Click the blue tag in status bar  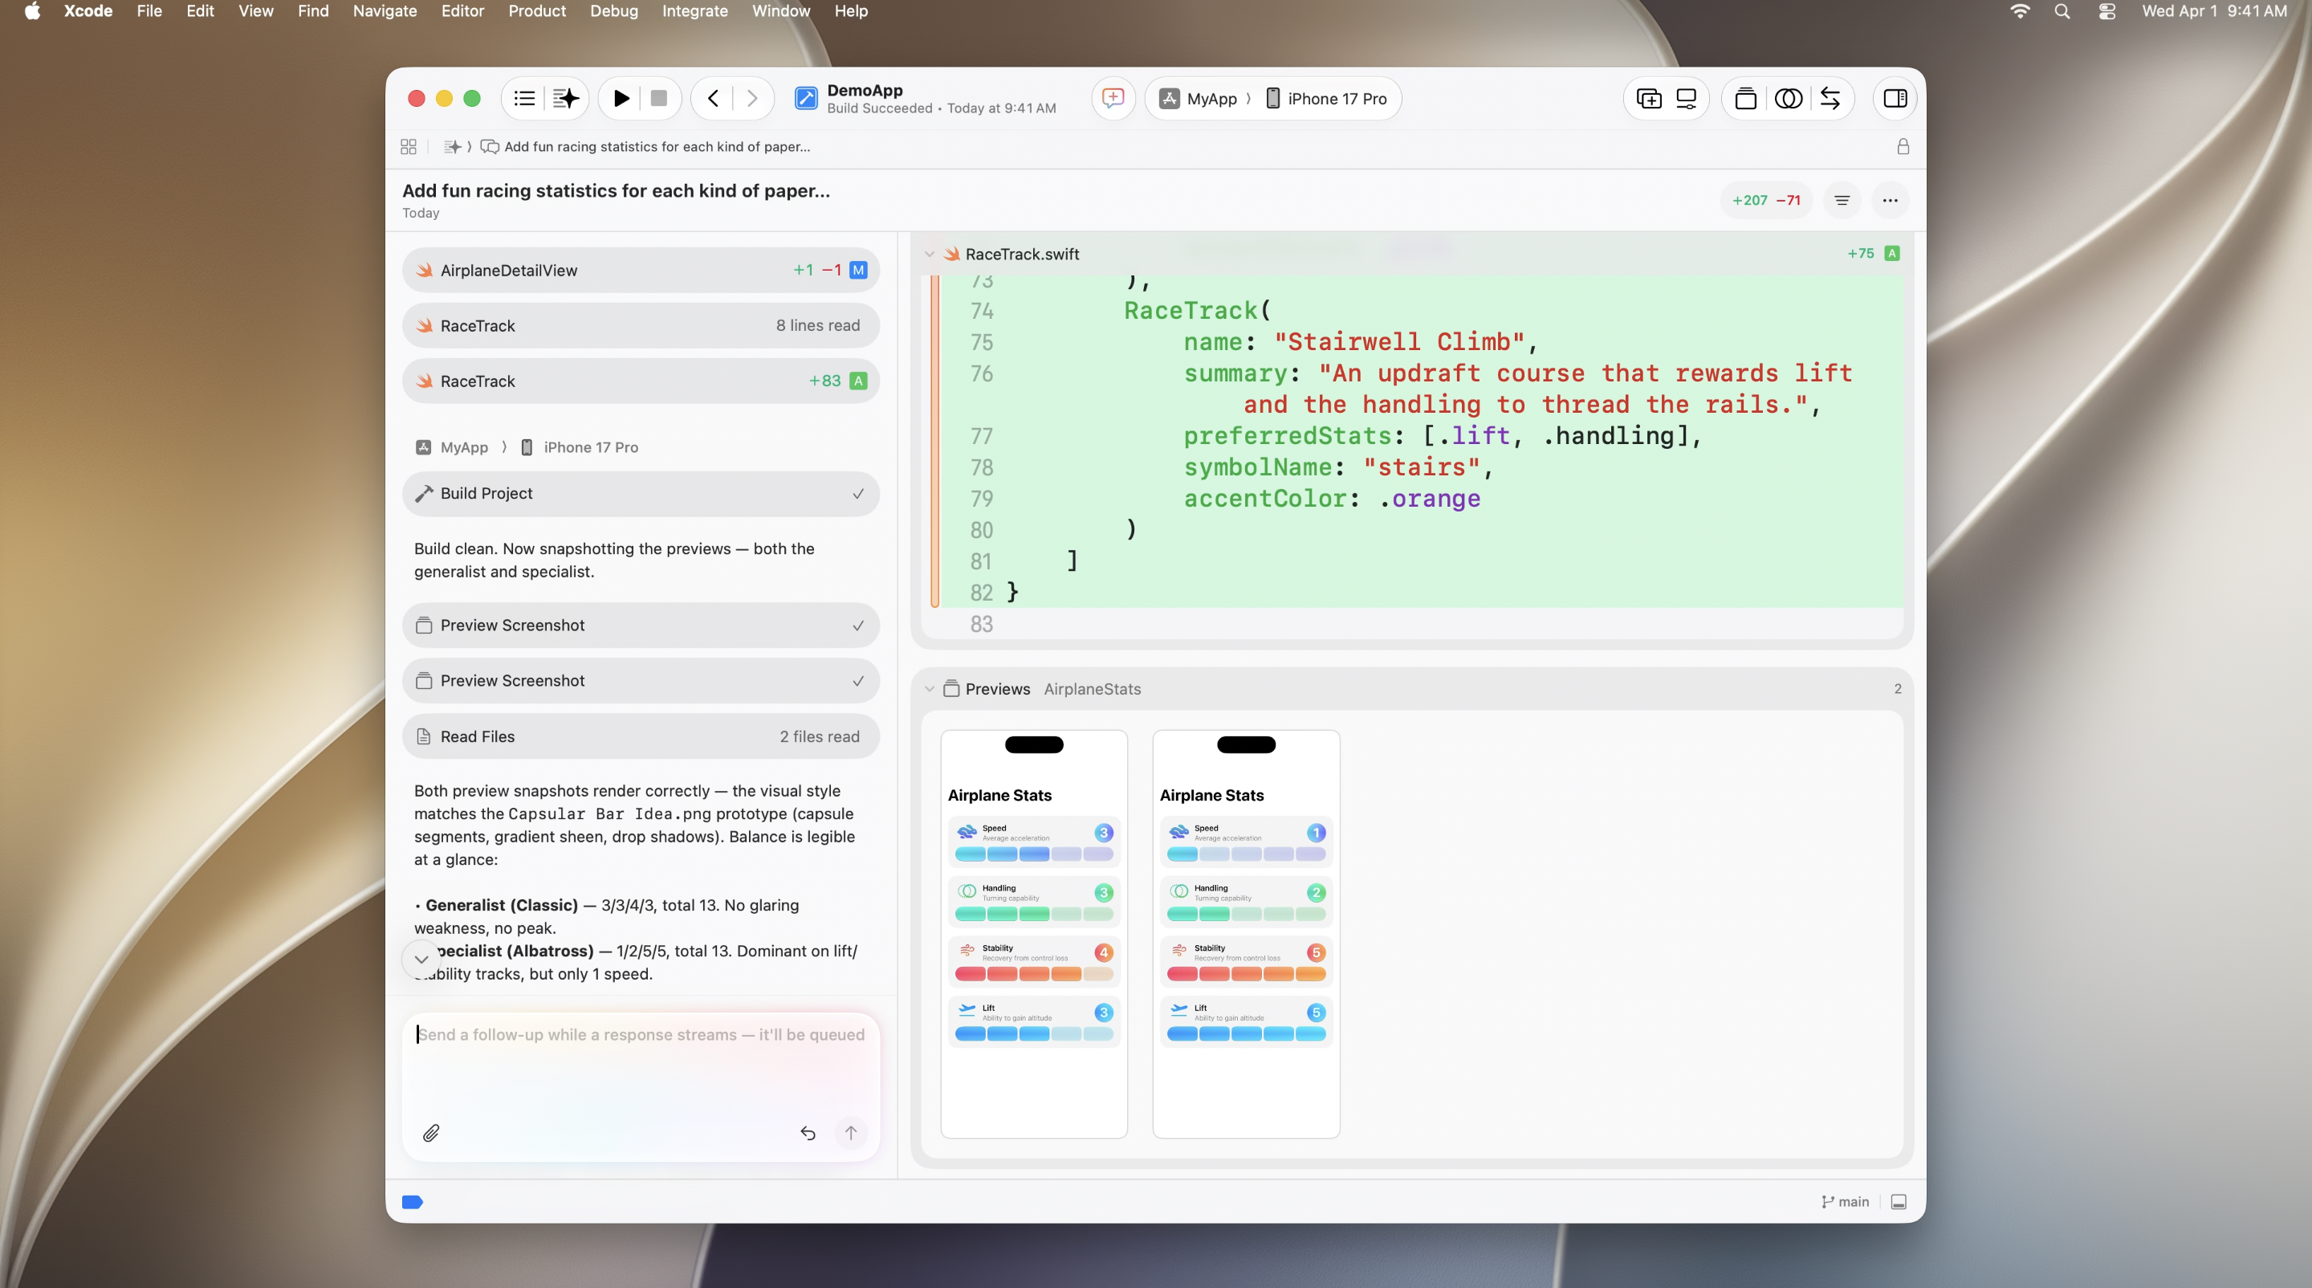412,1202
